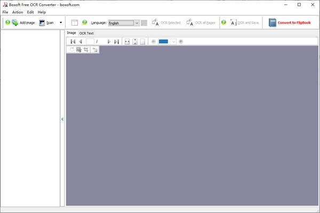Open the Action menu
The image size is (320, 213).
point(18,12)
